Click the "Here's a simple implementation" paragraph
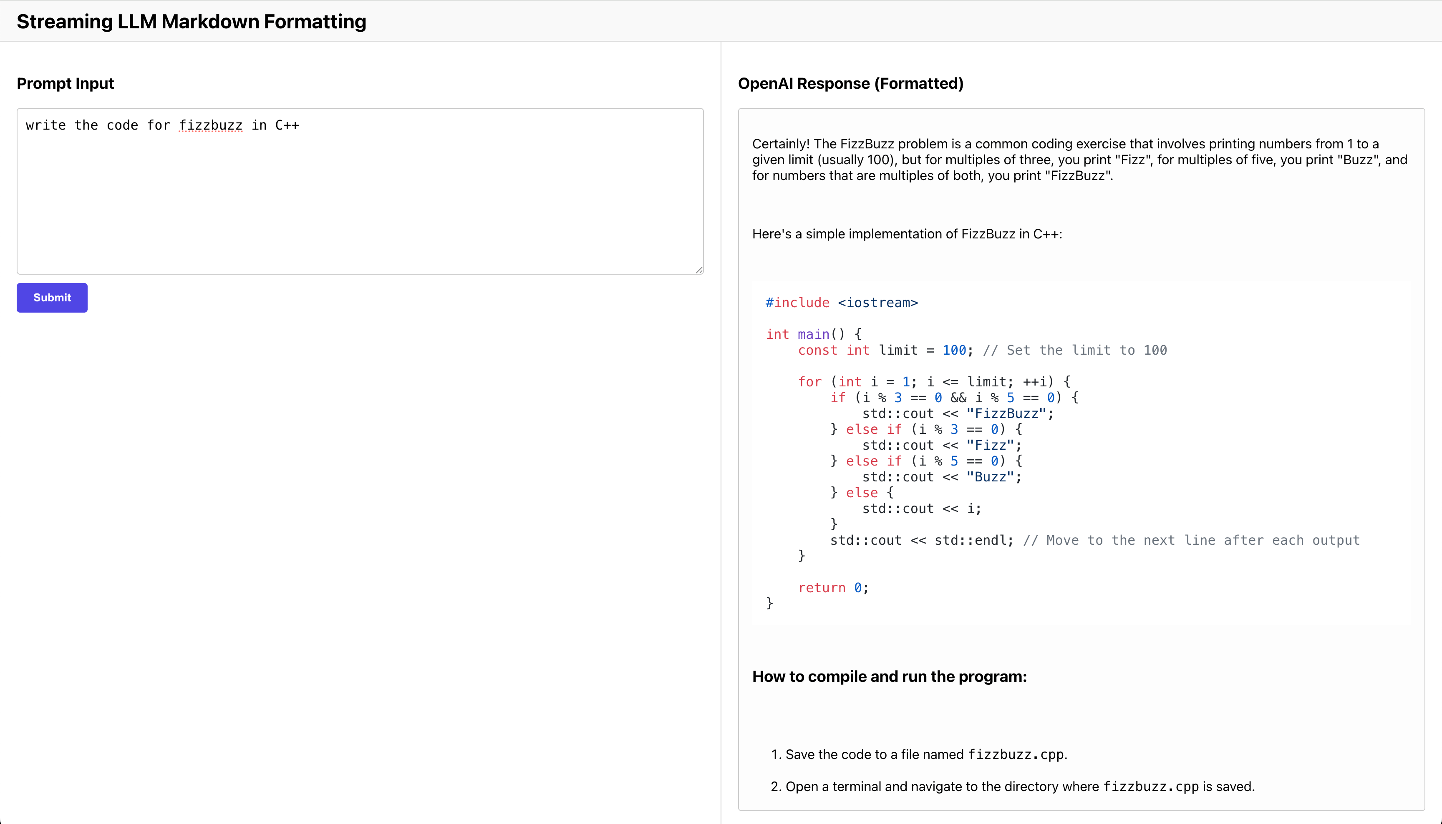The image size is (1442, 824). point(907,234)
